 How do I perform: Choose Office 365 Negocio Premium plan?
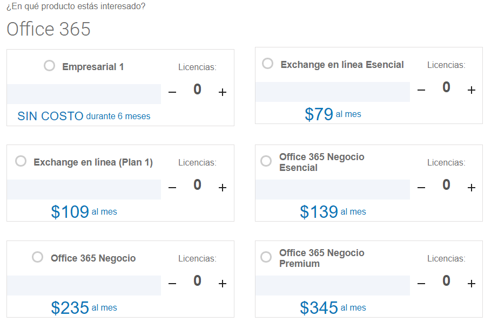tap(266, 257)
